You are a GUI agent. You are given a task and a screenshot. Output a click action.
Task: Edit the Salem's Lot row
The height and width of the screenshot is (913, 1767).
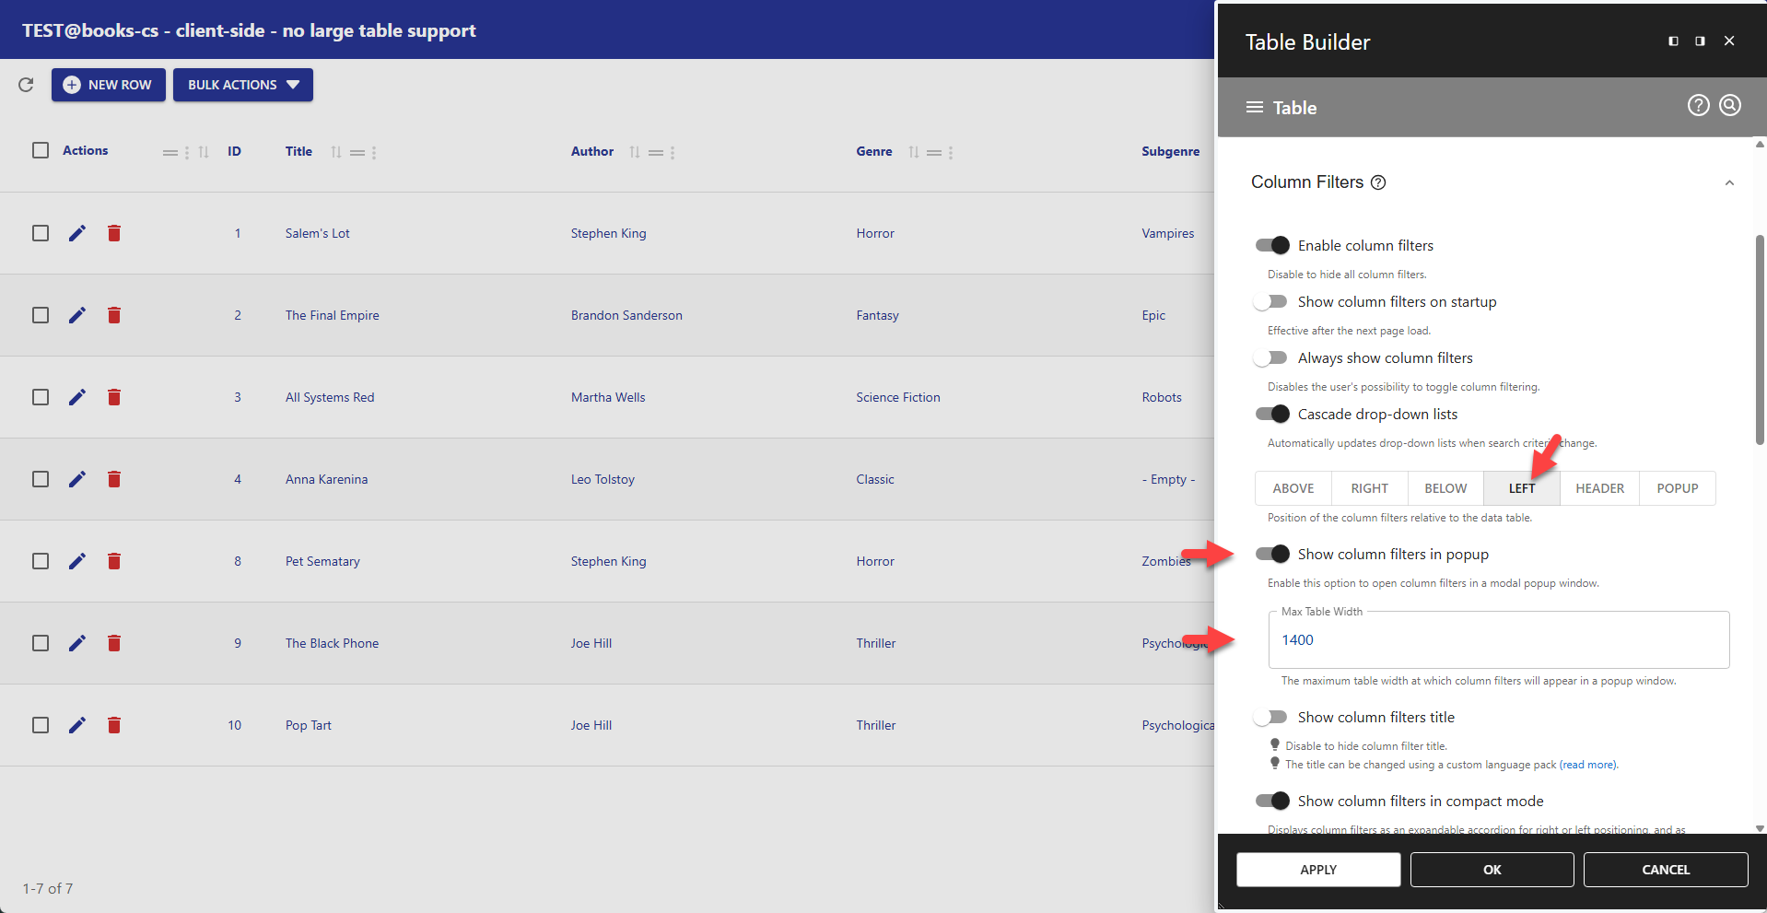[x=77, y=233]
